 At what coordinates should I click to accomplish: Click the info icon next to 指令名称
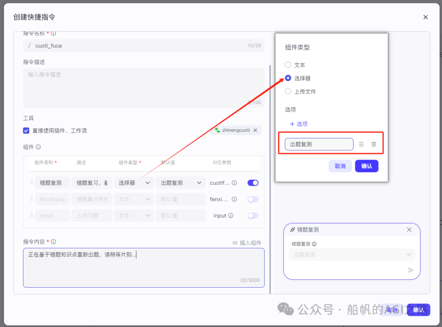pos(53,33)
